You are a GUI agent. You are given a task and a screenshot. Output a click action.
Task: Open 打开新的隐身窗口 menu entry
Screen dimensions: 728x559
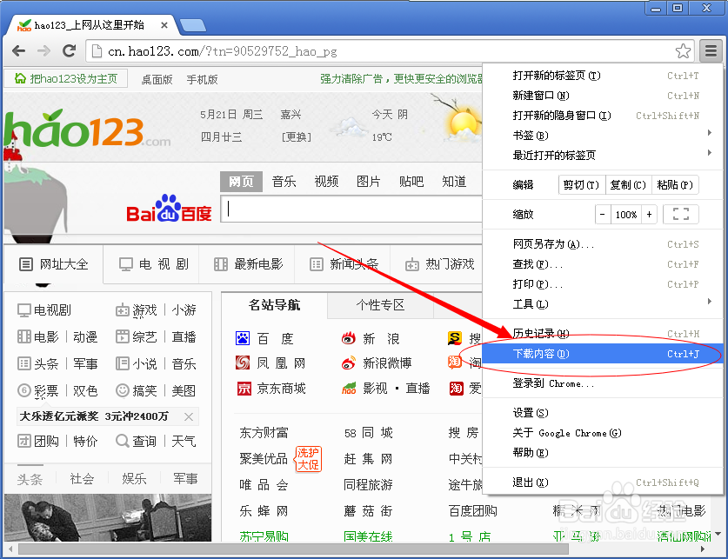[602, 115]
